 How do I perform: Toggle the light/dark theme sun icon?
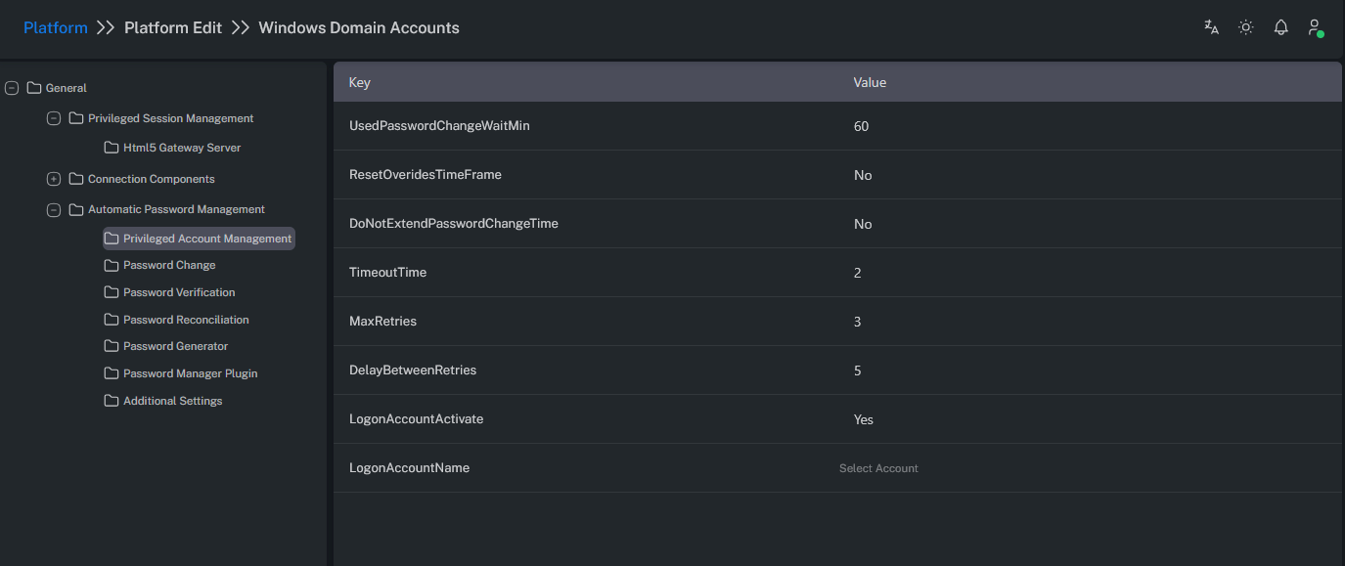pyautogui.click(x=1245, y=27)
